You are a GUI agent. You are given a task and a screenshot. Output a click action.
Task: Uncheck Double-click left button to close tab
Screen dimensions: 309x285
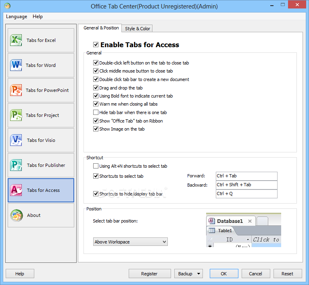[x=96, y=63]
